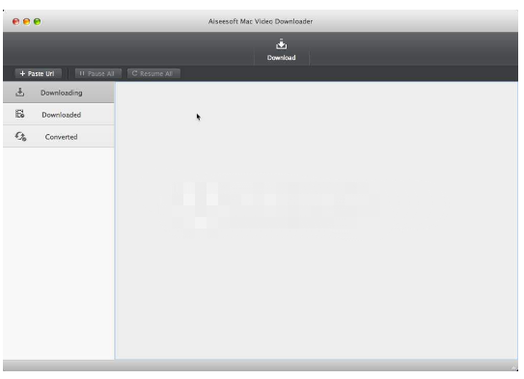Viewport: 524px width, 379px height.
Task: Click the Downloaded film list icon
Action: (19, 114)
